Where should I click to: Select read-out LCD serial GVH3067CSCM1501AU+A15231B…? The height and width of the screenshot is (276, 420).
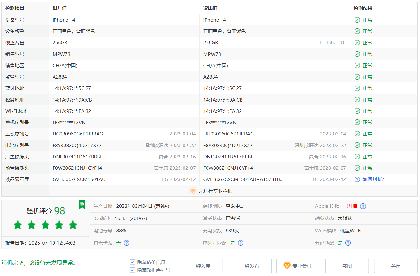point(244,179)
